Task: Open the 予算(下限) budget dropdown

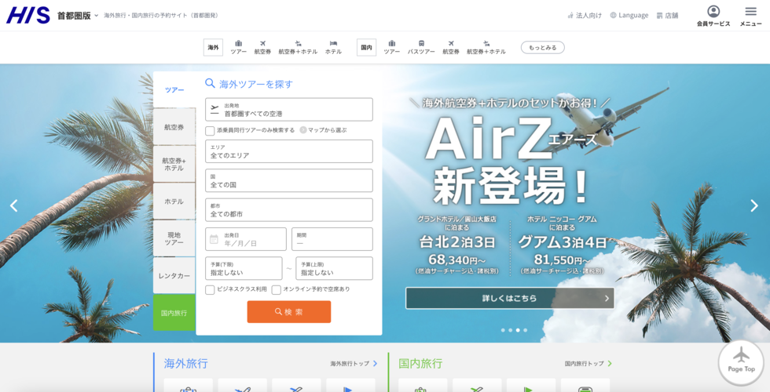Action: click(244, 268)
